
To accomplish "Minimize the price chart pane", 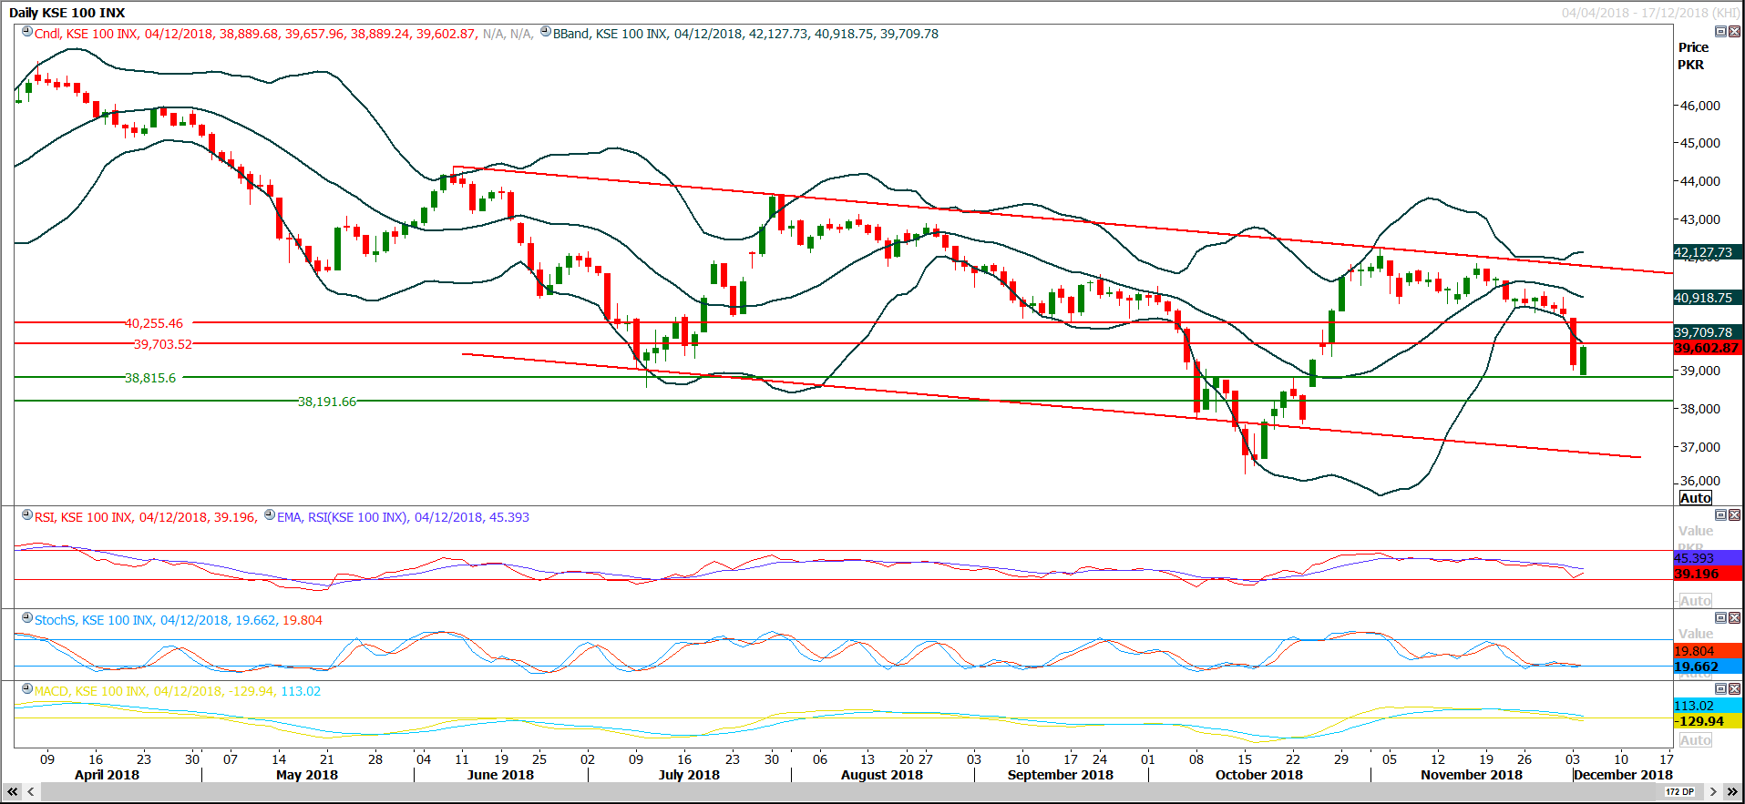I will [x=1720, y=32].
